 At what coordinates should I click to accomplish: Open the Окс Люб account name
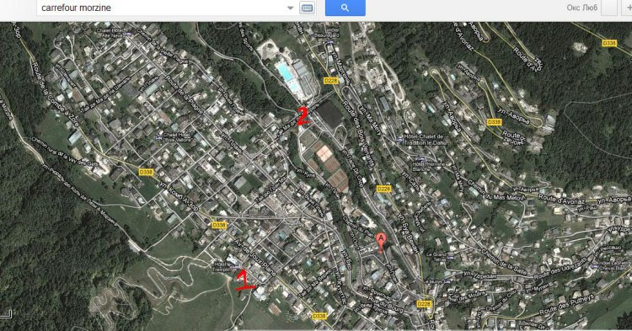[x=582, y=8]
